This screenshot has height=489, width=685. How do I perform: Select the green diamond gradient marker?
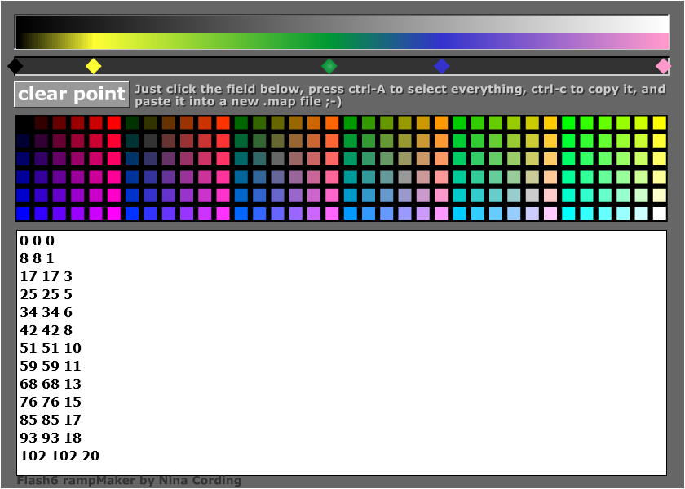click(329, 66)
